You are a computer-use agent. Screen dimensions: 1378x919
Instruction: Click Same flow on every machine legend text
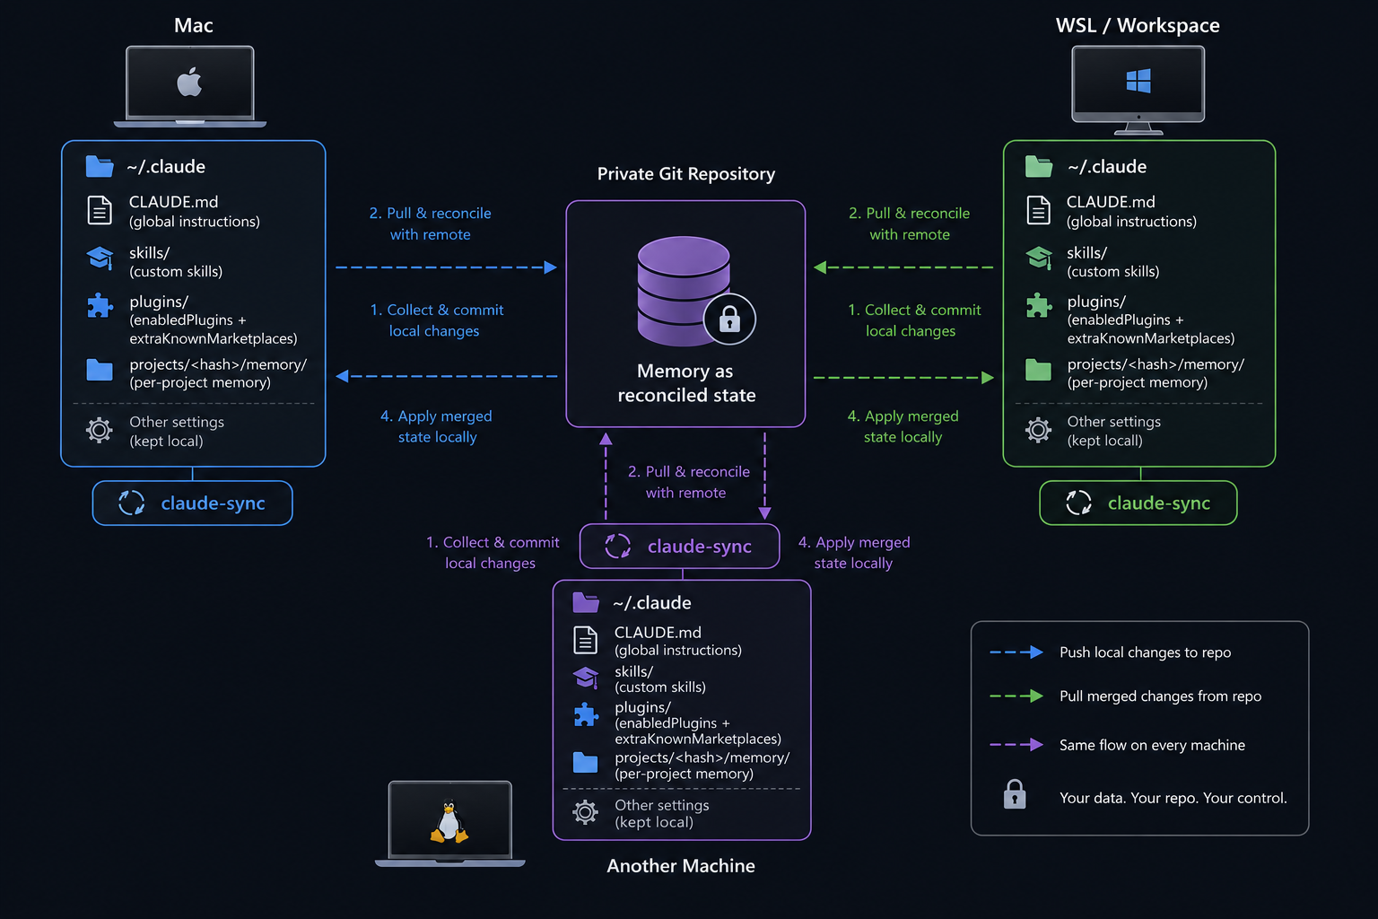tap(1153, 745)
